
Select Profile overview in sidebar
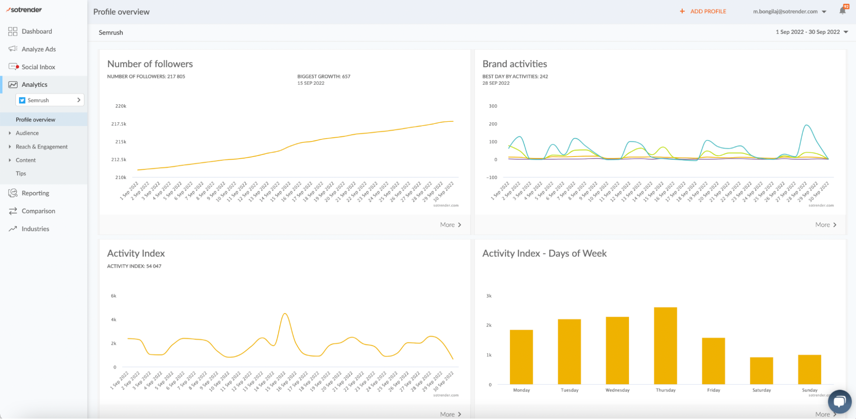coord(36,120)
